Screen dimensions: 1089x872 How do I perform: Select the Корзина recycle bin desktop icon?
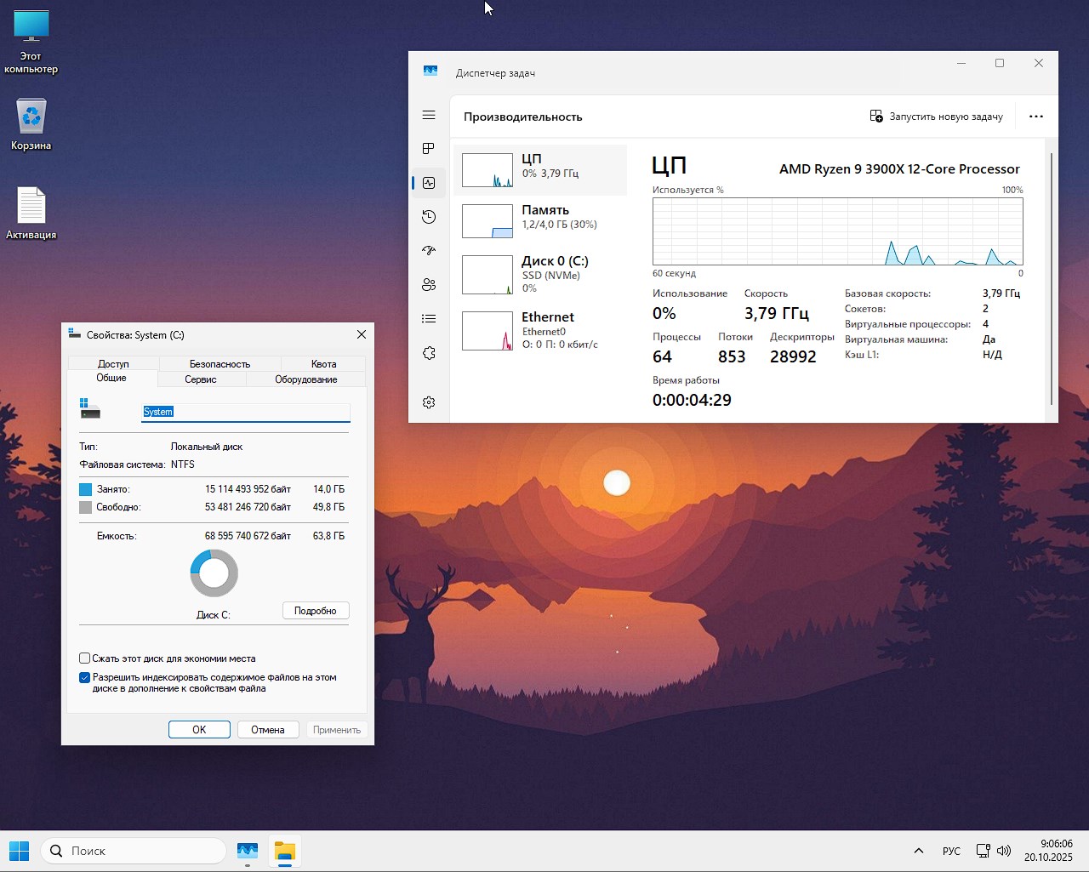tap(31, 125)
